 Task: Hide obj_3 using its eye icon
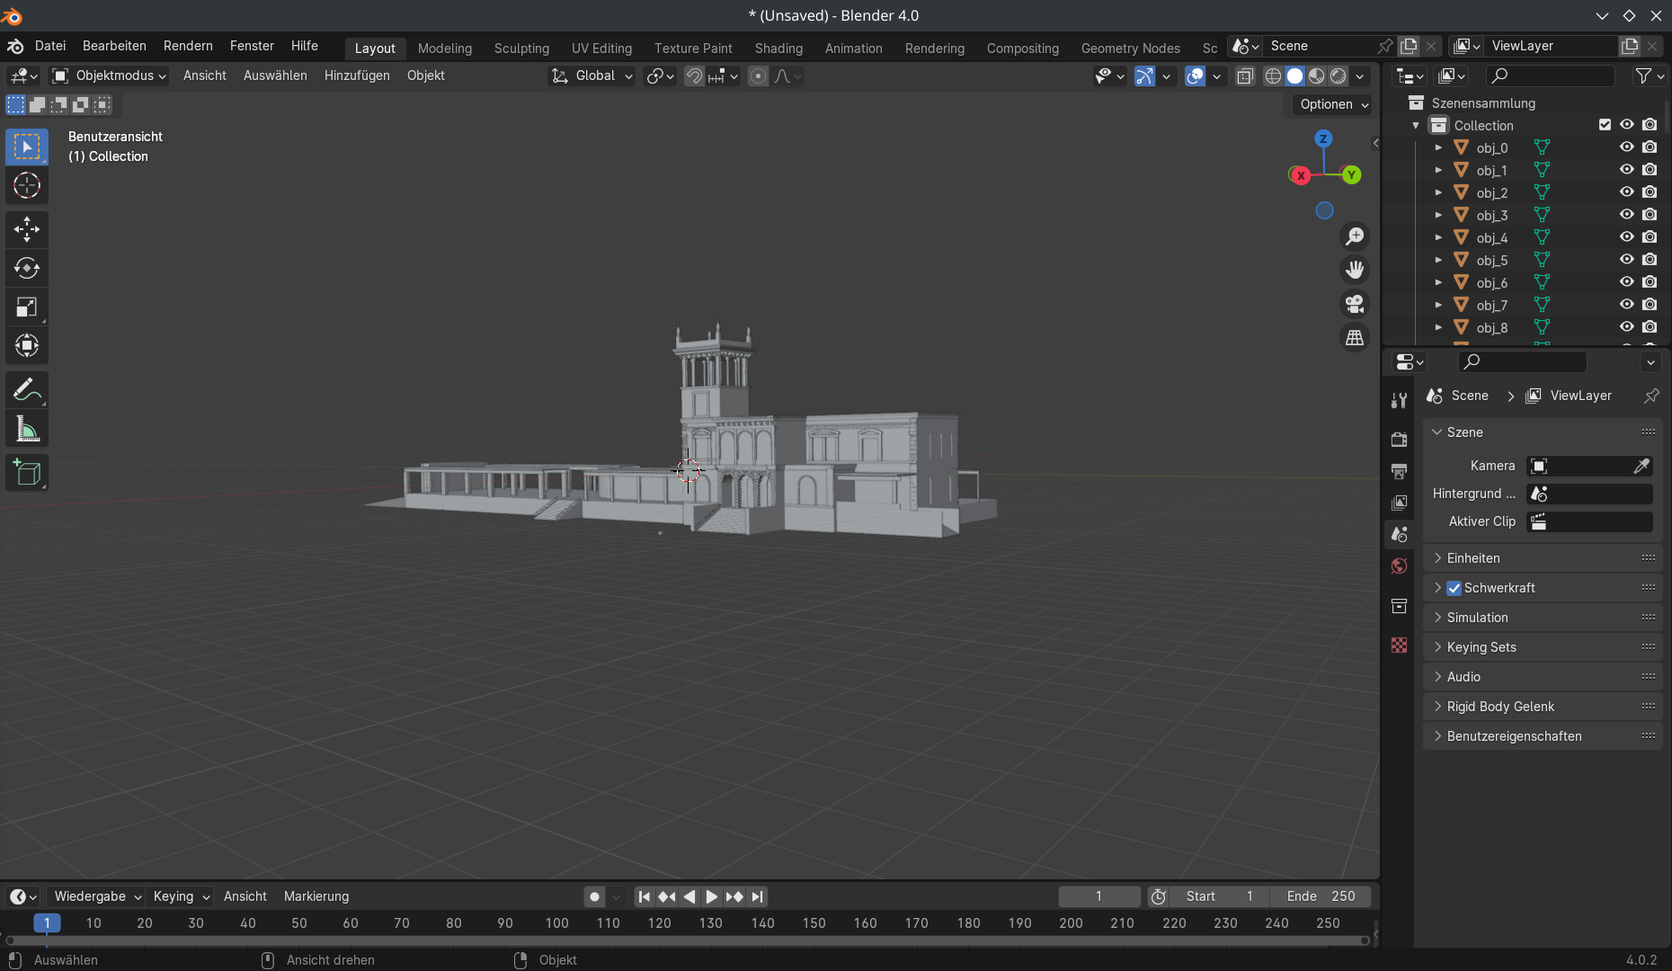(x=1626, y=215)
